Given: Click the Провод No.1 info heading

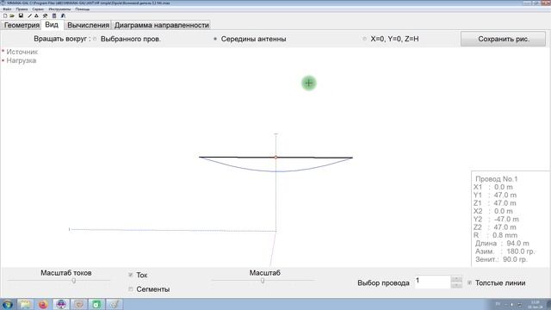Looking at the screenshot, I should (x=497, y=179).
